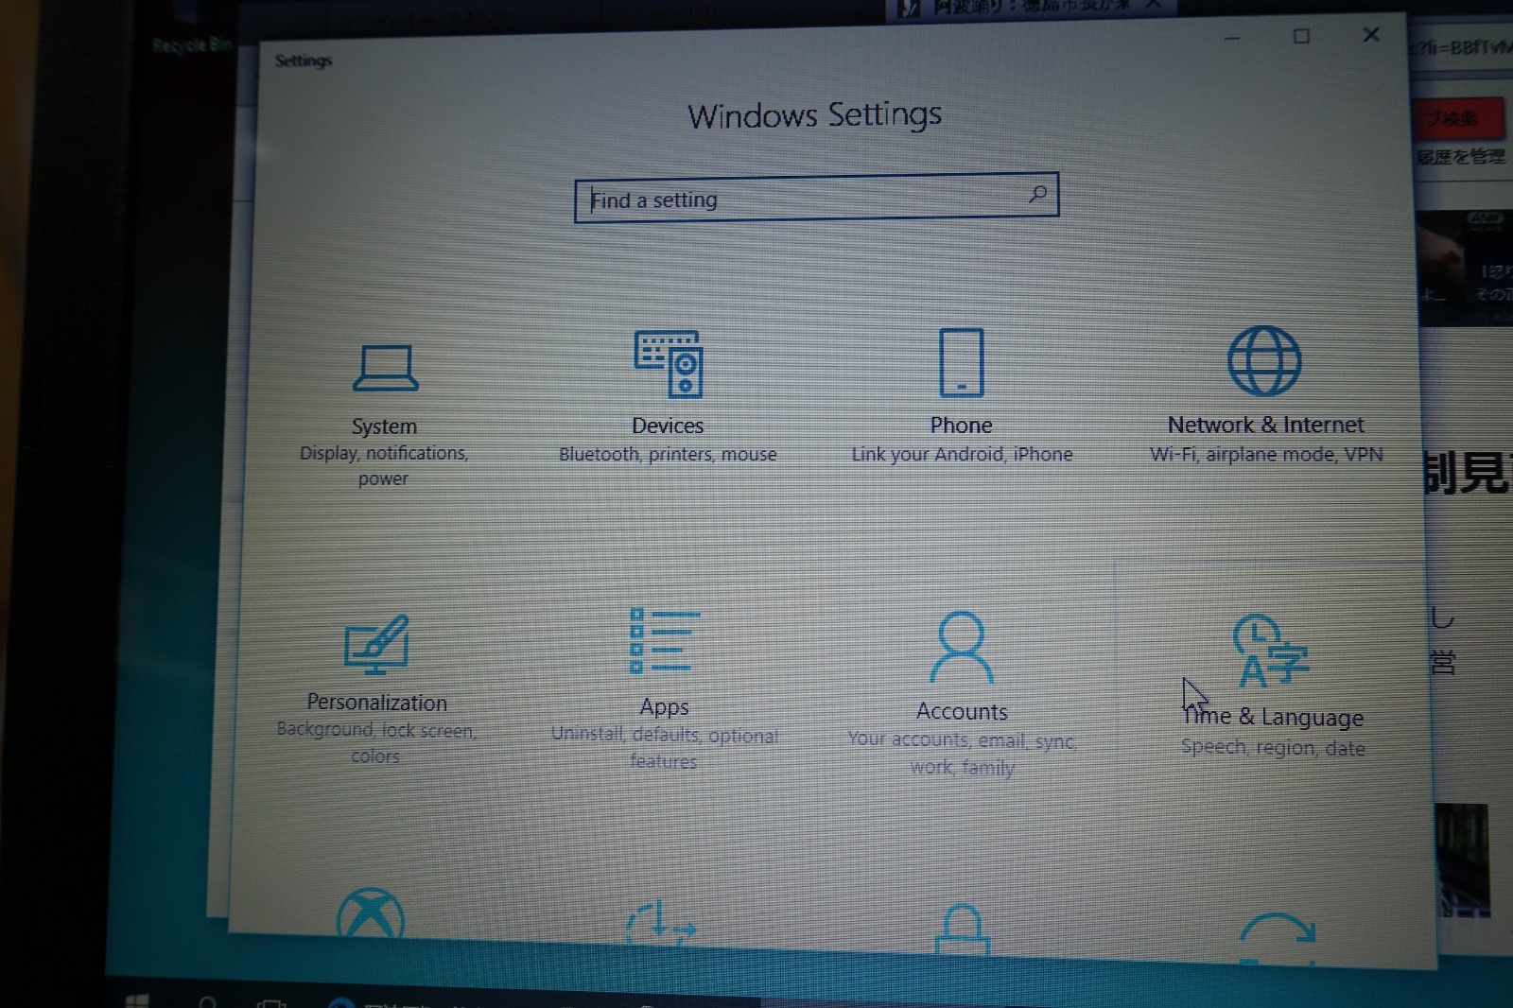The width and height of the screenshot is (1513, 1008).
Task: Click the Apps category label
Action: pos(664,707)
